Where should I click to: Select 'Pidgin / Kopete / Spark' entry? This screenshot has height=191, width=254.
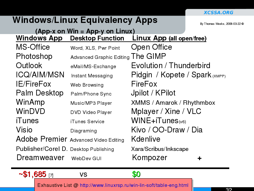(x=171, y=75)
